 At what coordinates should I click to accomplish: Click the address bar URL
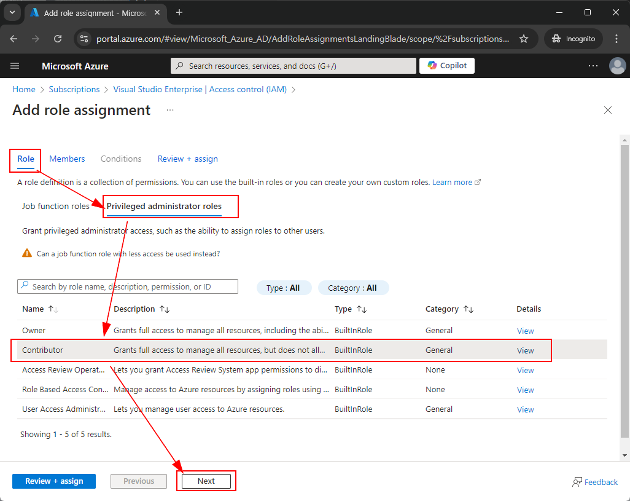(x=303, y=39)
